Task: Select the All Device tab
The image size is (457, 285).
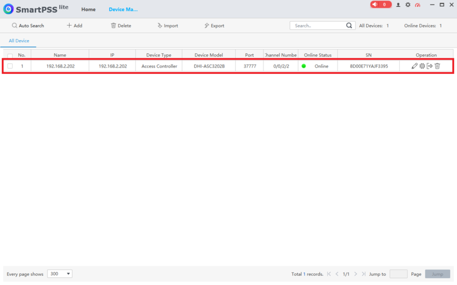Action: tap(19, 41)
